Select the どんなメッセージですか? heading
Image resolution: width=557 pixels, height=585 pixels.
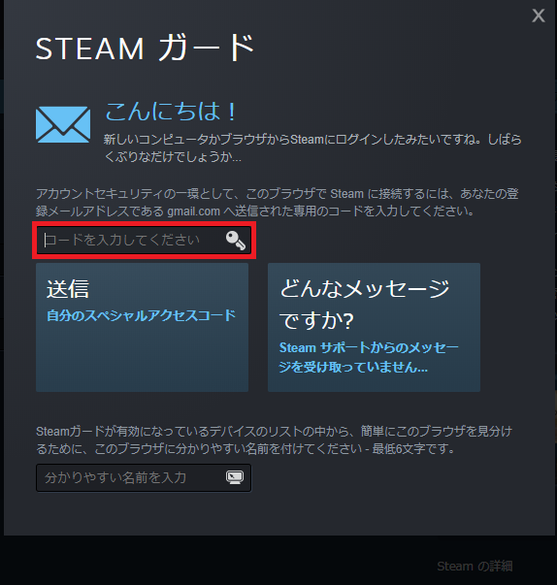(x=364, y=305)
